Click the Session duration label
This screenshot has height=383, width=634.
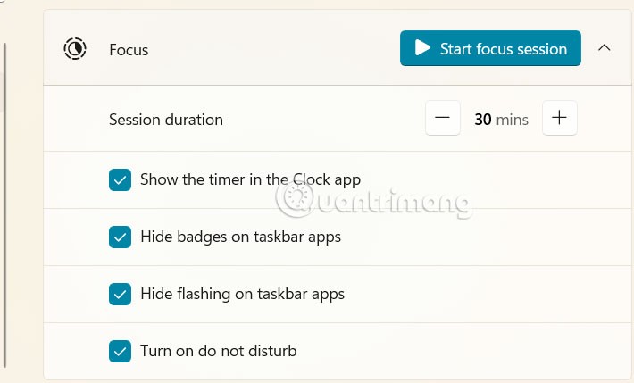166,120
